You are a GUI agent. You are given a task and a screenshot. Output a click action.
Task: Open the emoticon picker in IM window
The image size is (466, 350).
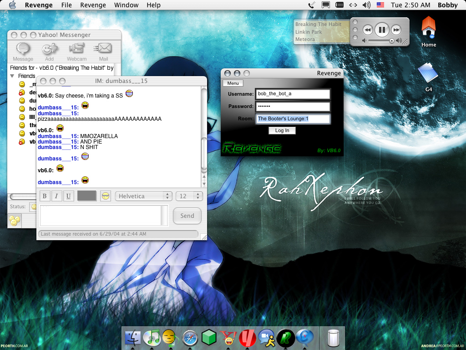[x=106, y=196]
